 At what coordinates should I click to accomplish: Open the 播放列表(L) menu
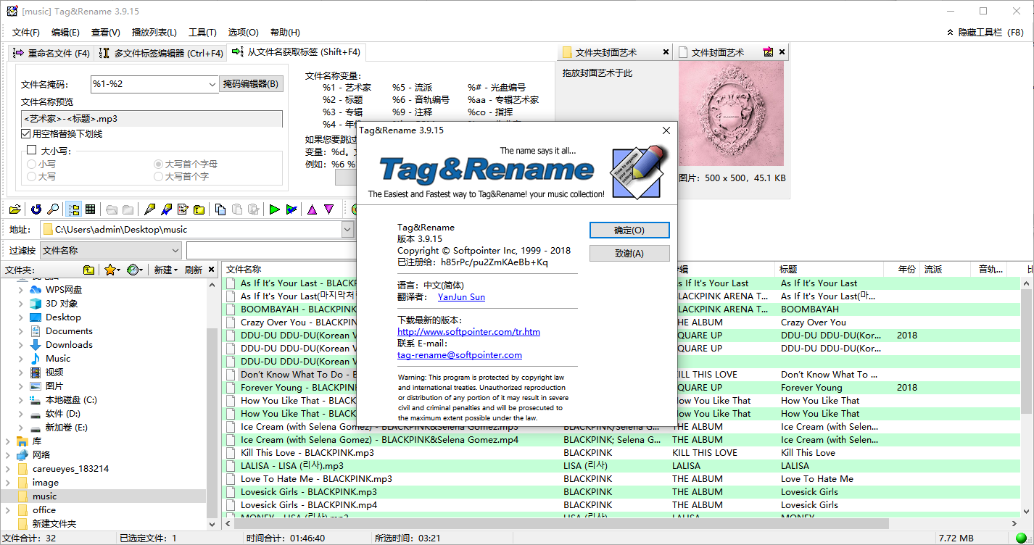pos(154,32)
